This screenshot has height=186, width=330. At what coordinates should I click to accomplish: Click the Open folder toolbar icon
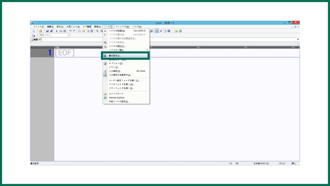(x=40, y=31)
